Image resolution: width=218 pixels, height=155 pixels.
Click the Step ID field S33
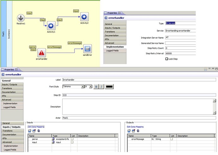click(139, 95)
